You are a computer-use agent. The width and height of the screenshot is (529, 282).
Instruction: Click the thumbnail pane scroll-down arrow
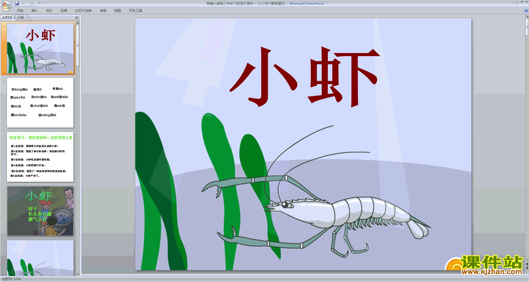[x=78, y=274]
